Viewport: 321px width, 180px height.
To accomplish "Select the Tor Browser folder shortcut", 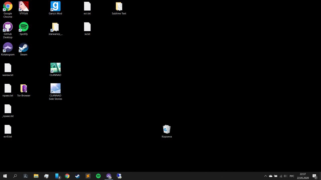I will point(24,90).
